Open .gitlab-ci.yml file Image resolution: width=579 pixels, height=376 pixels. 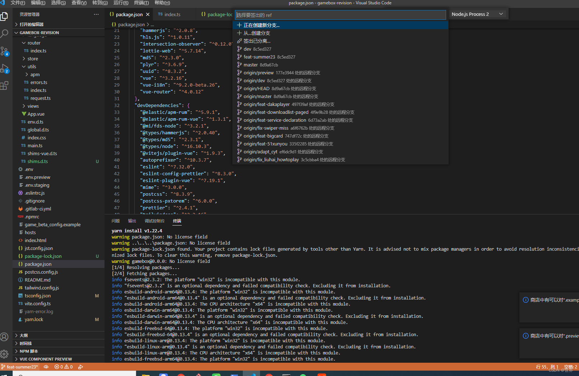[x=38, y=209]
